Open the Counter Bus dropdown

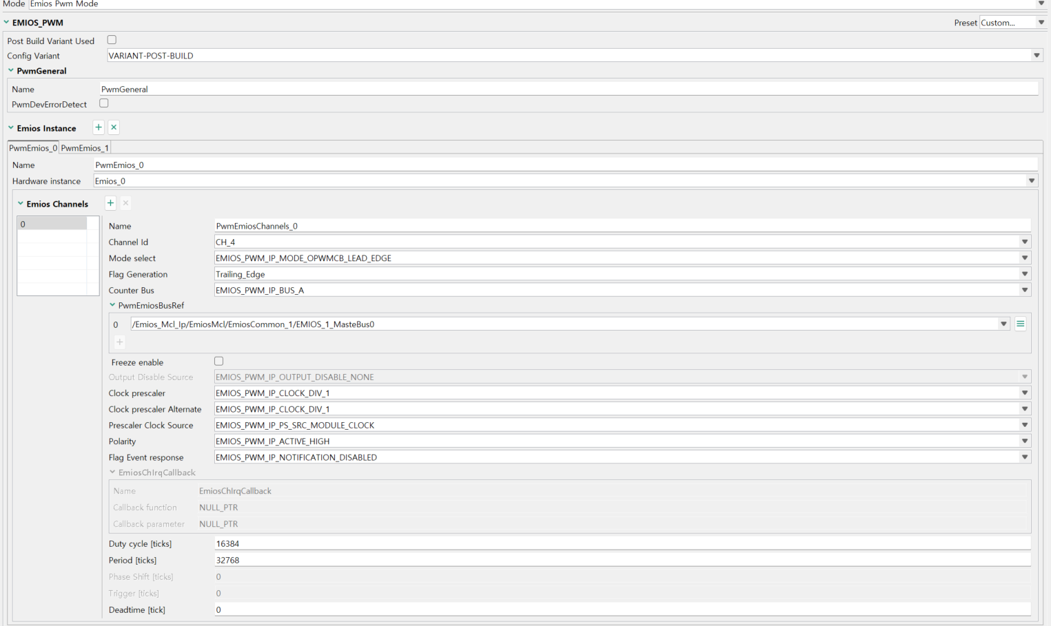(1025, 290)
